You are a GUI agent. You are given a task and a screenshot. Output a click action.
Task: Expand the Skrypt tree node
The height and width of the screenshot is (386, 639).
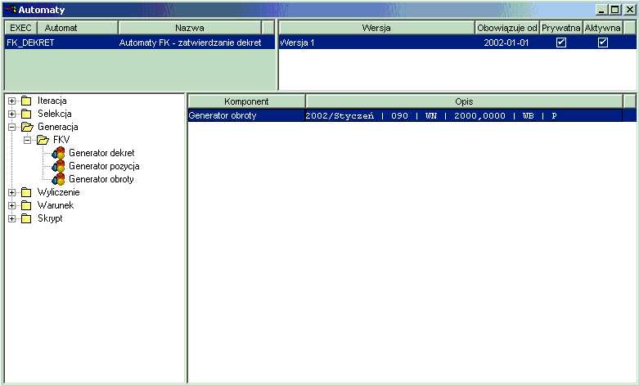click(x=11, y=218)
